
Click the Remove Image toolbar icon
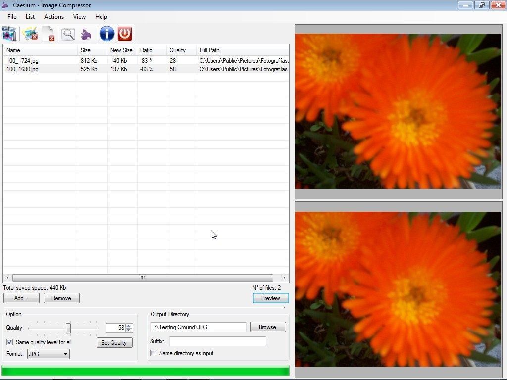(x=29, y=34)
